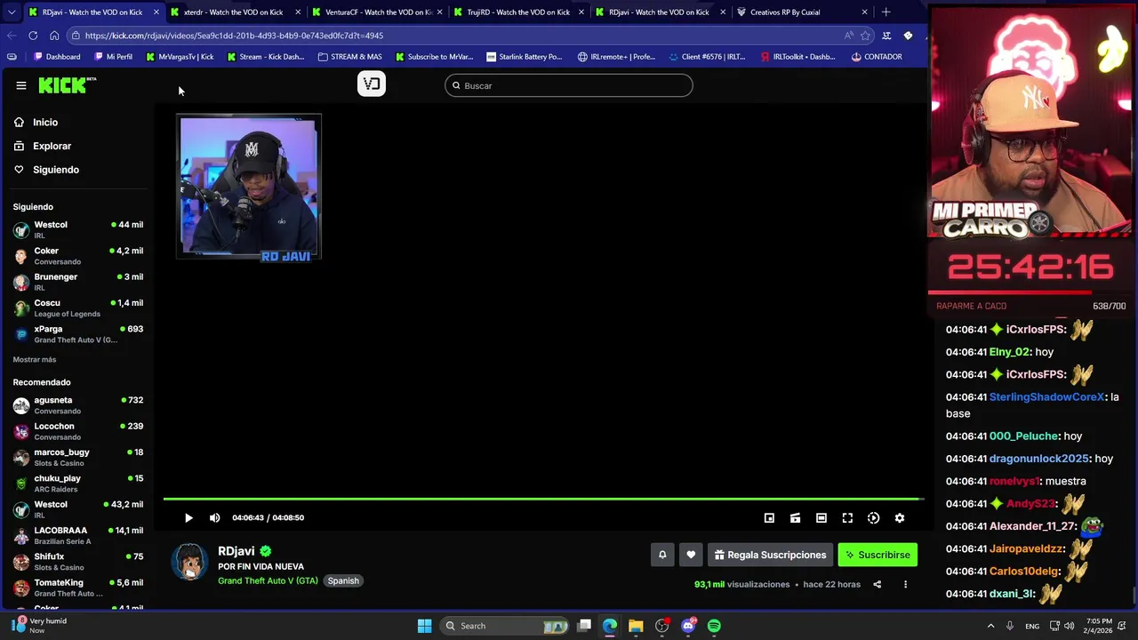This screenshot has width=1138, height=640.
Task: Click the RDjavi channel name
Action: point(236,551)
